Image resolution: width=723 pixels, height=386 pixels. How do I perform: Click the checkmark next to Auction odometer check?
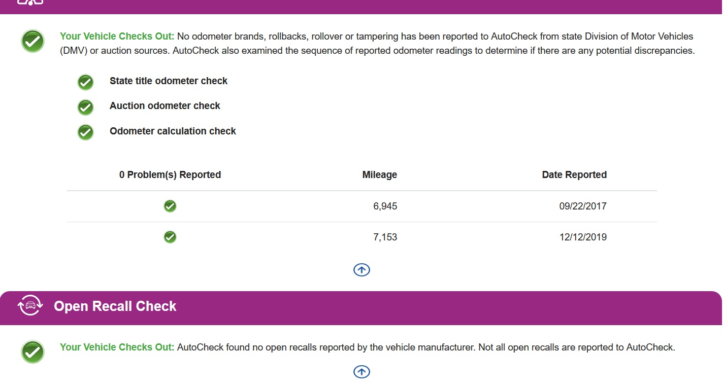tap(85, 107)
